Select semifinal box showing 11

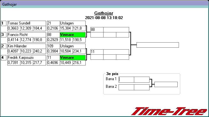tap(97, 52)
